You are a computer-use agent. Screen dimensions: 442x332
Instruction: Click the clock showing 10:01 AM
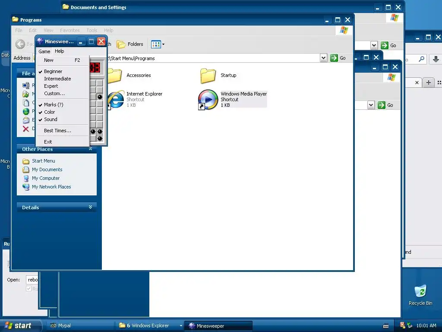tap(426, 326)
